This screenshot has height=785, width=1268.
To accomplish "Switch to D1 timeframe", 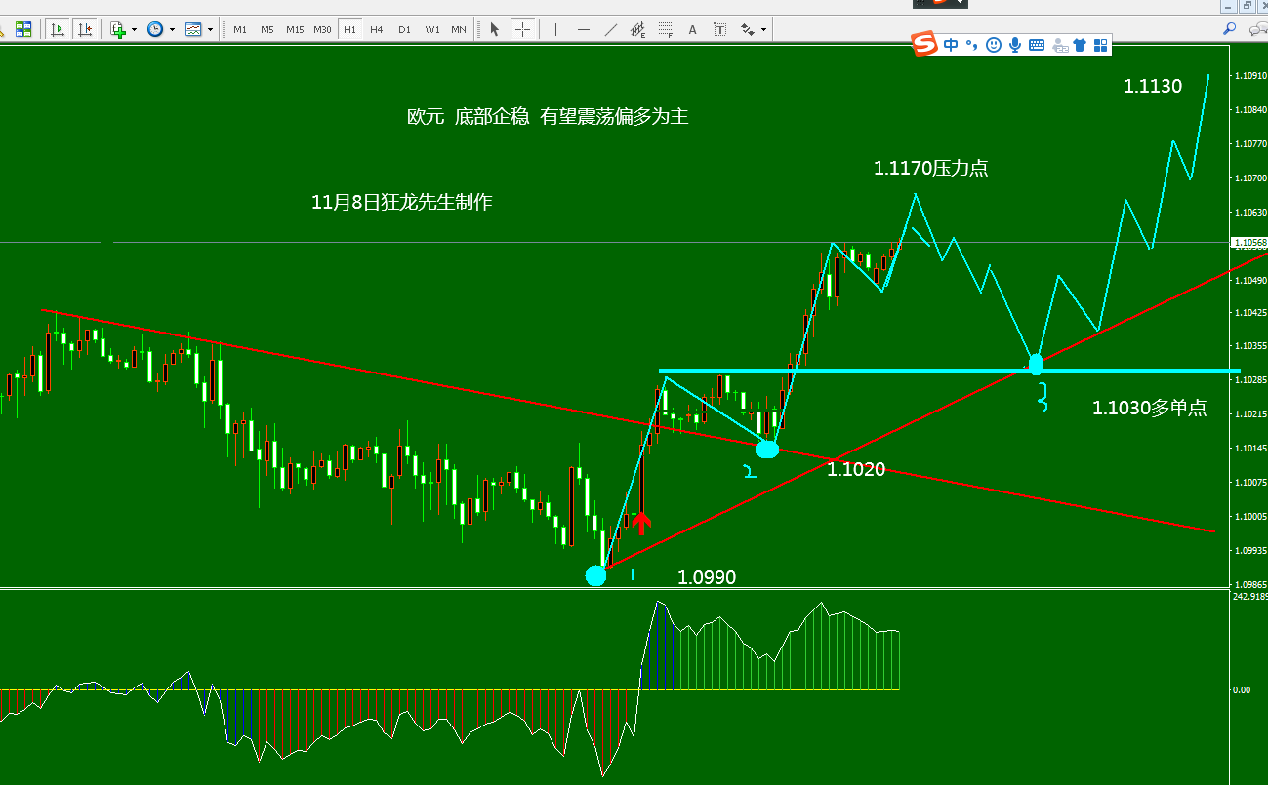I will click(x=404, y=29).
